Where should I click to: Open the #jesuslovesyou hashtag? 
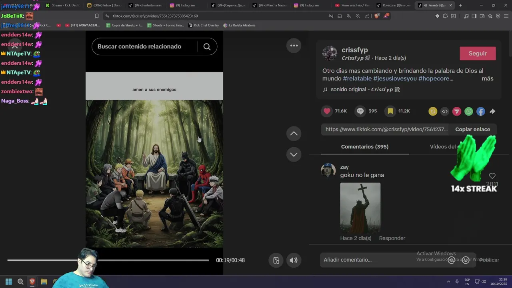pyautogui.click(x=395, y=79)
